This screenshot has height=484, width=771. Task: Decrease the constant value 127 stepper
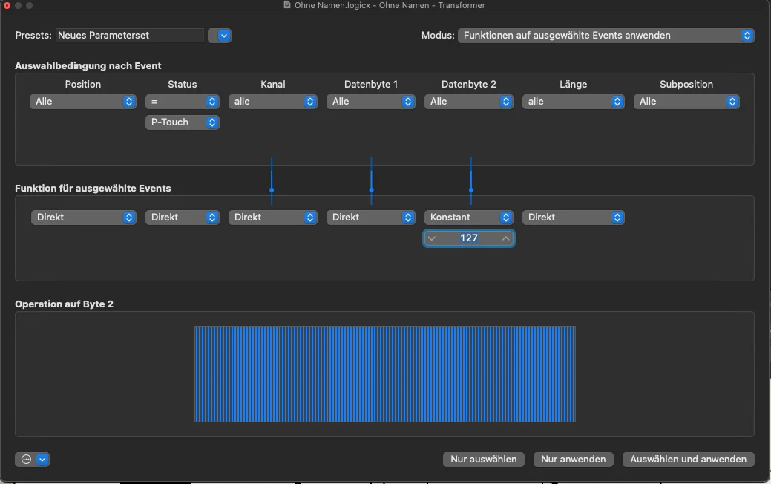coord(432,238)
